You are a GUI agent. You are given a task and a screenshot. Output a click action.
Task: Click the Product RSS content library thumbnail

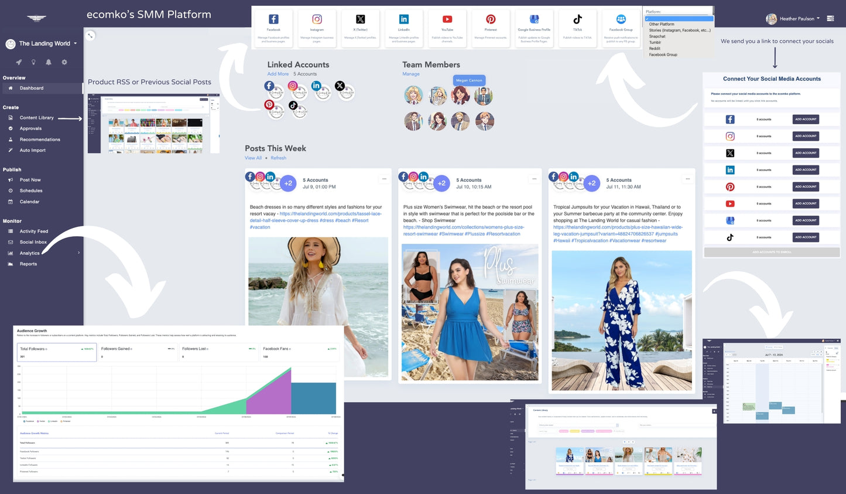pyautogui.click(x=153, y=123)
